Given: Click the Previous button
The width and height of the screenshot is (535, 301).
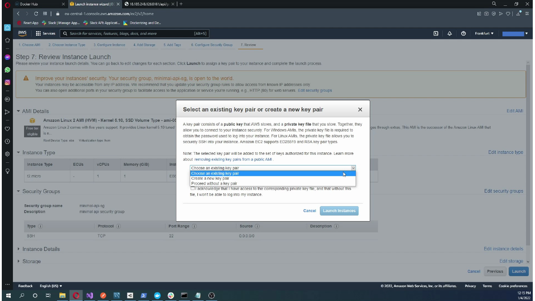Looking at the screenshot, I should [x=495, y=271].
